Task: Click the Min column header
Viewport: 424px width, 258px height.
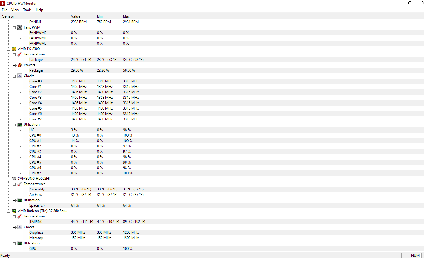Action: pyautogui.click(x=108, y=16)
